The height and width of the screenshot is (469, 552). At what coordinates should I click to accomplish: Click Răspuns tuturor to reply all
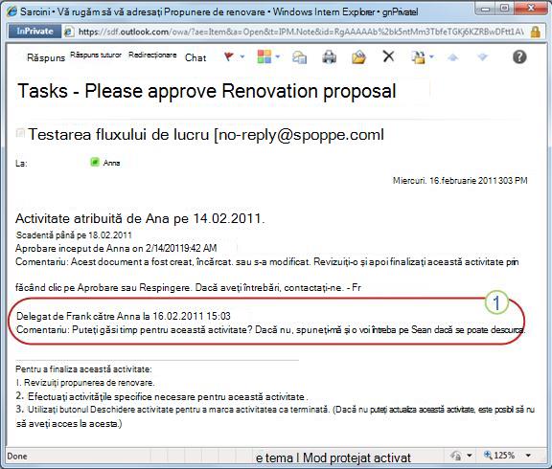tap(96, 55)
